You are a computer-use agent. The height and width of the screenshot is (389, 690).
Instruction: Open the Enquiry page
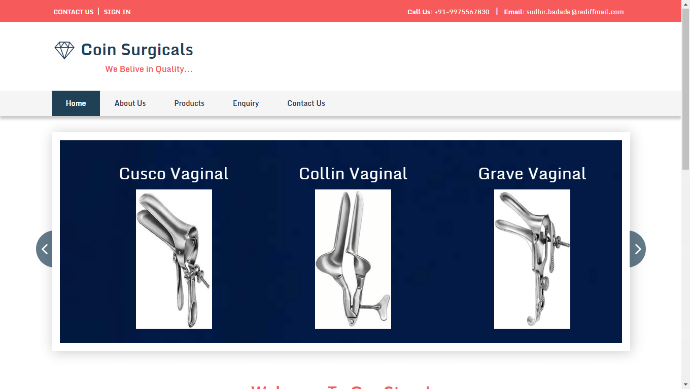tap(246, 103)
